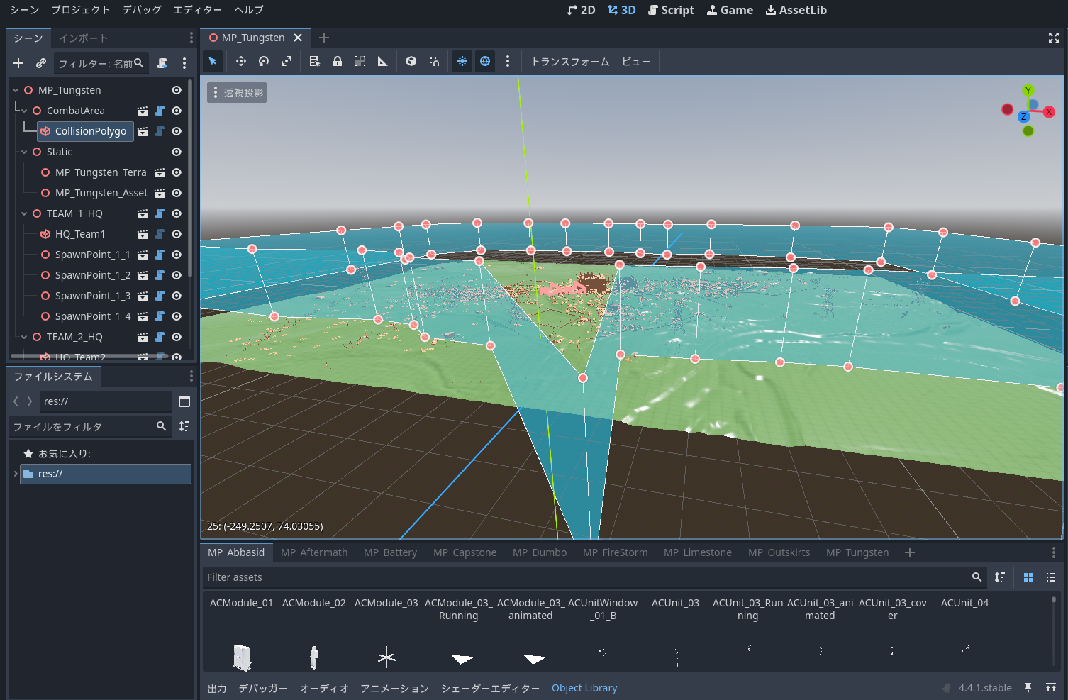Open the perspective view menu (透視投影)

[x=237, y=93]
